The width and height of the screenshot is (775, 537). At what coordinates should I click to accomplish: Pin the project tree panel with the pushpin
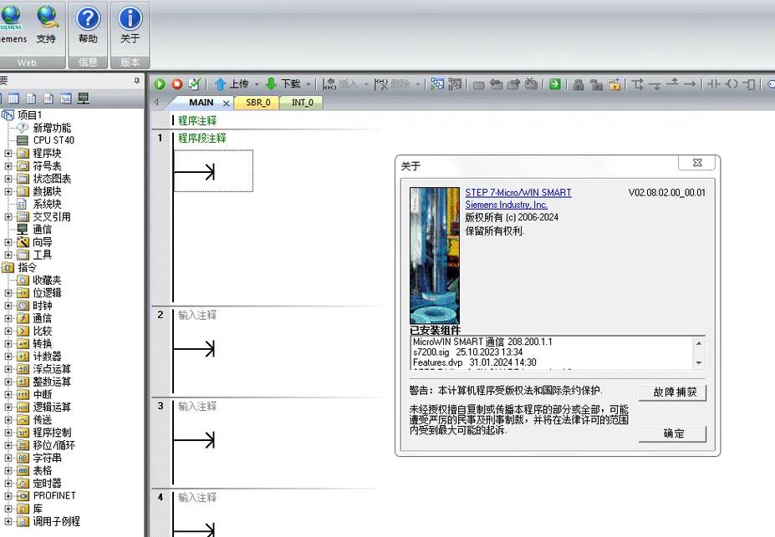click(x=137, y=81)
